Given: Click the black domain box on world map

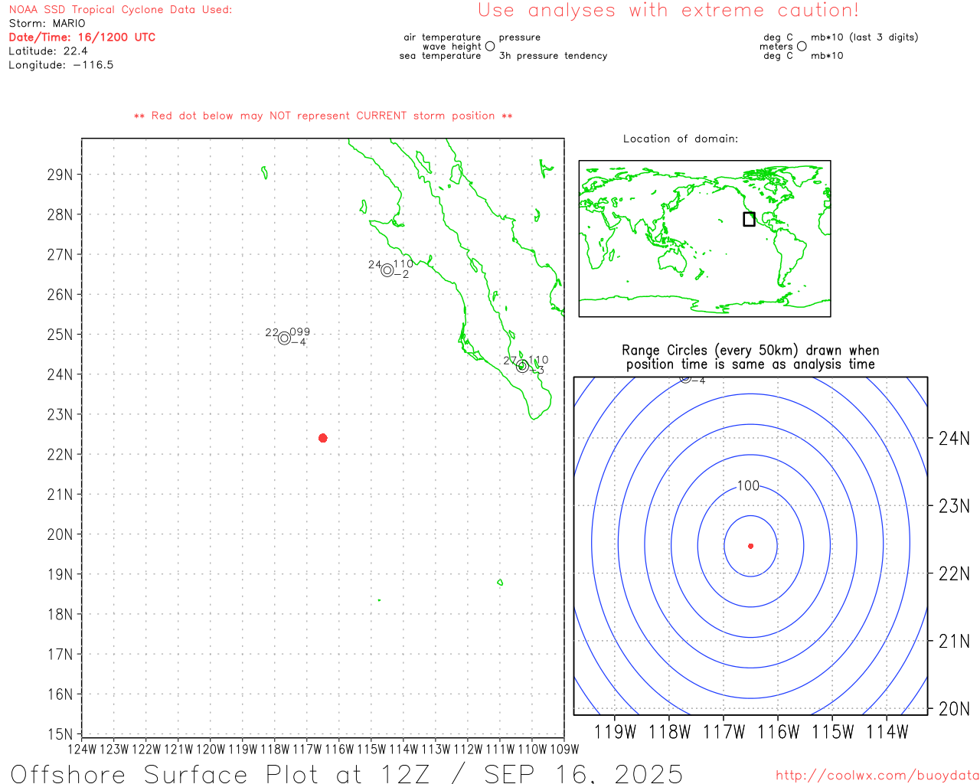Looking at the screenshot, I should (749, 219).
